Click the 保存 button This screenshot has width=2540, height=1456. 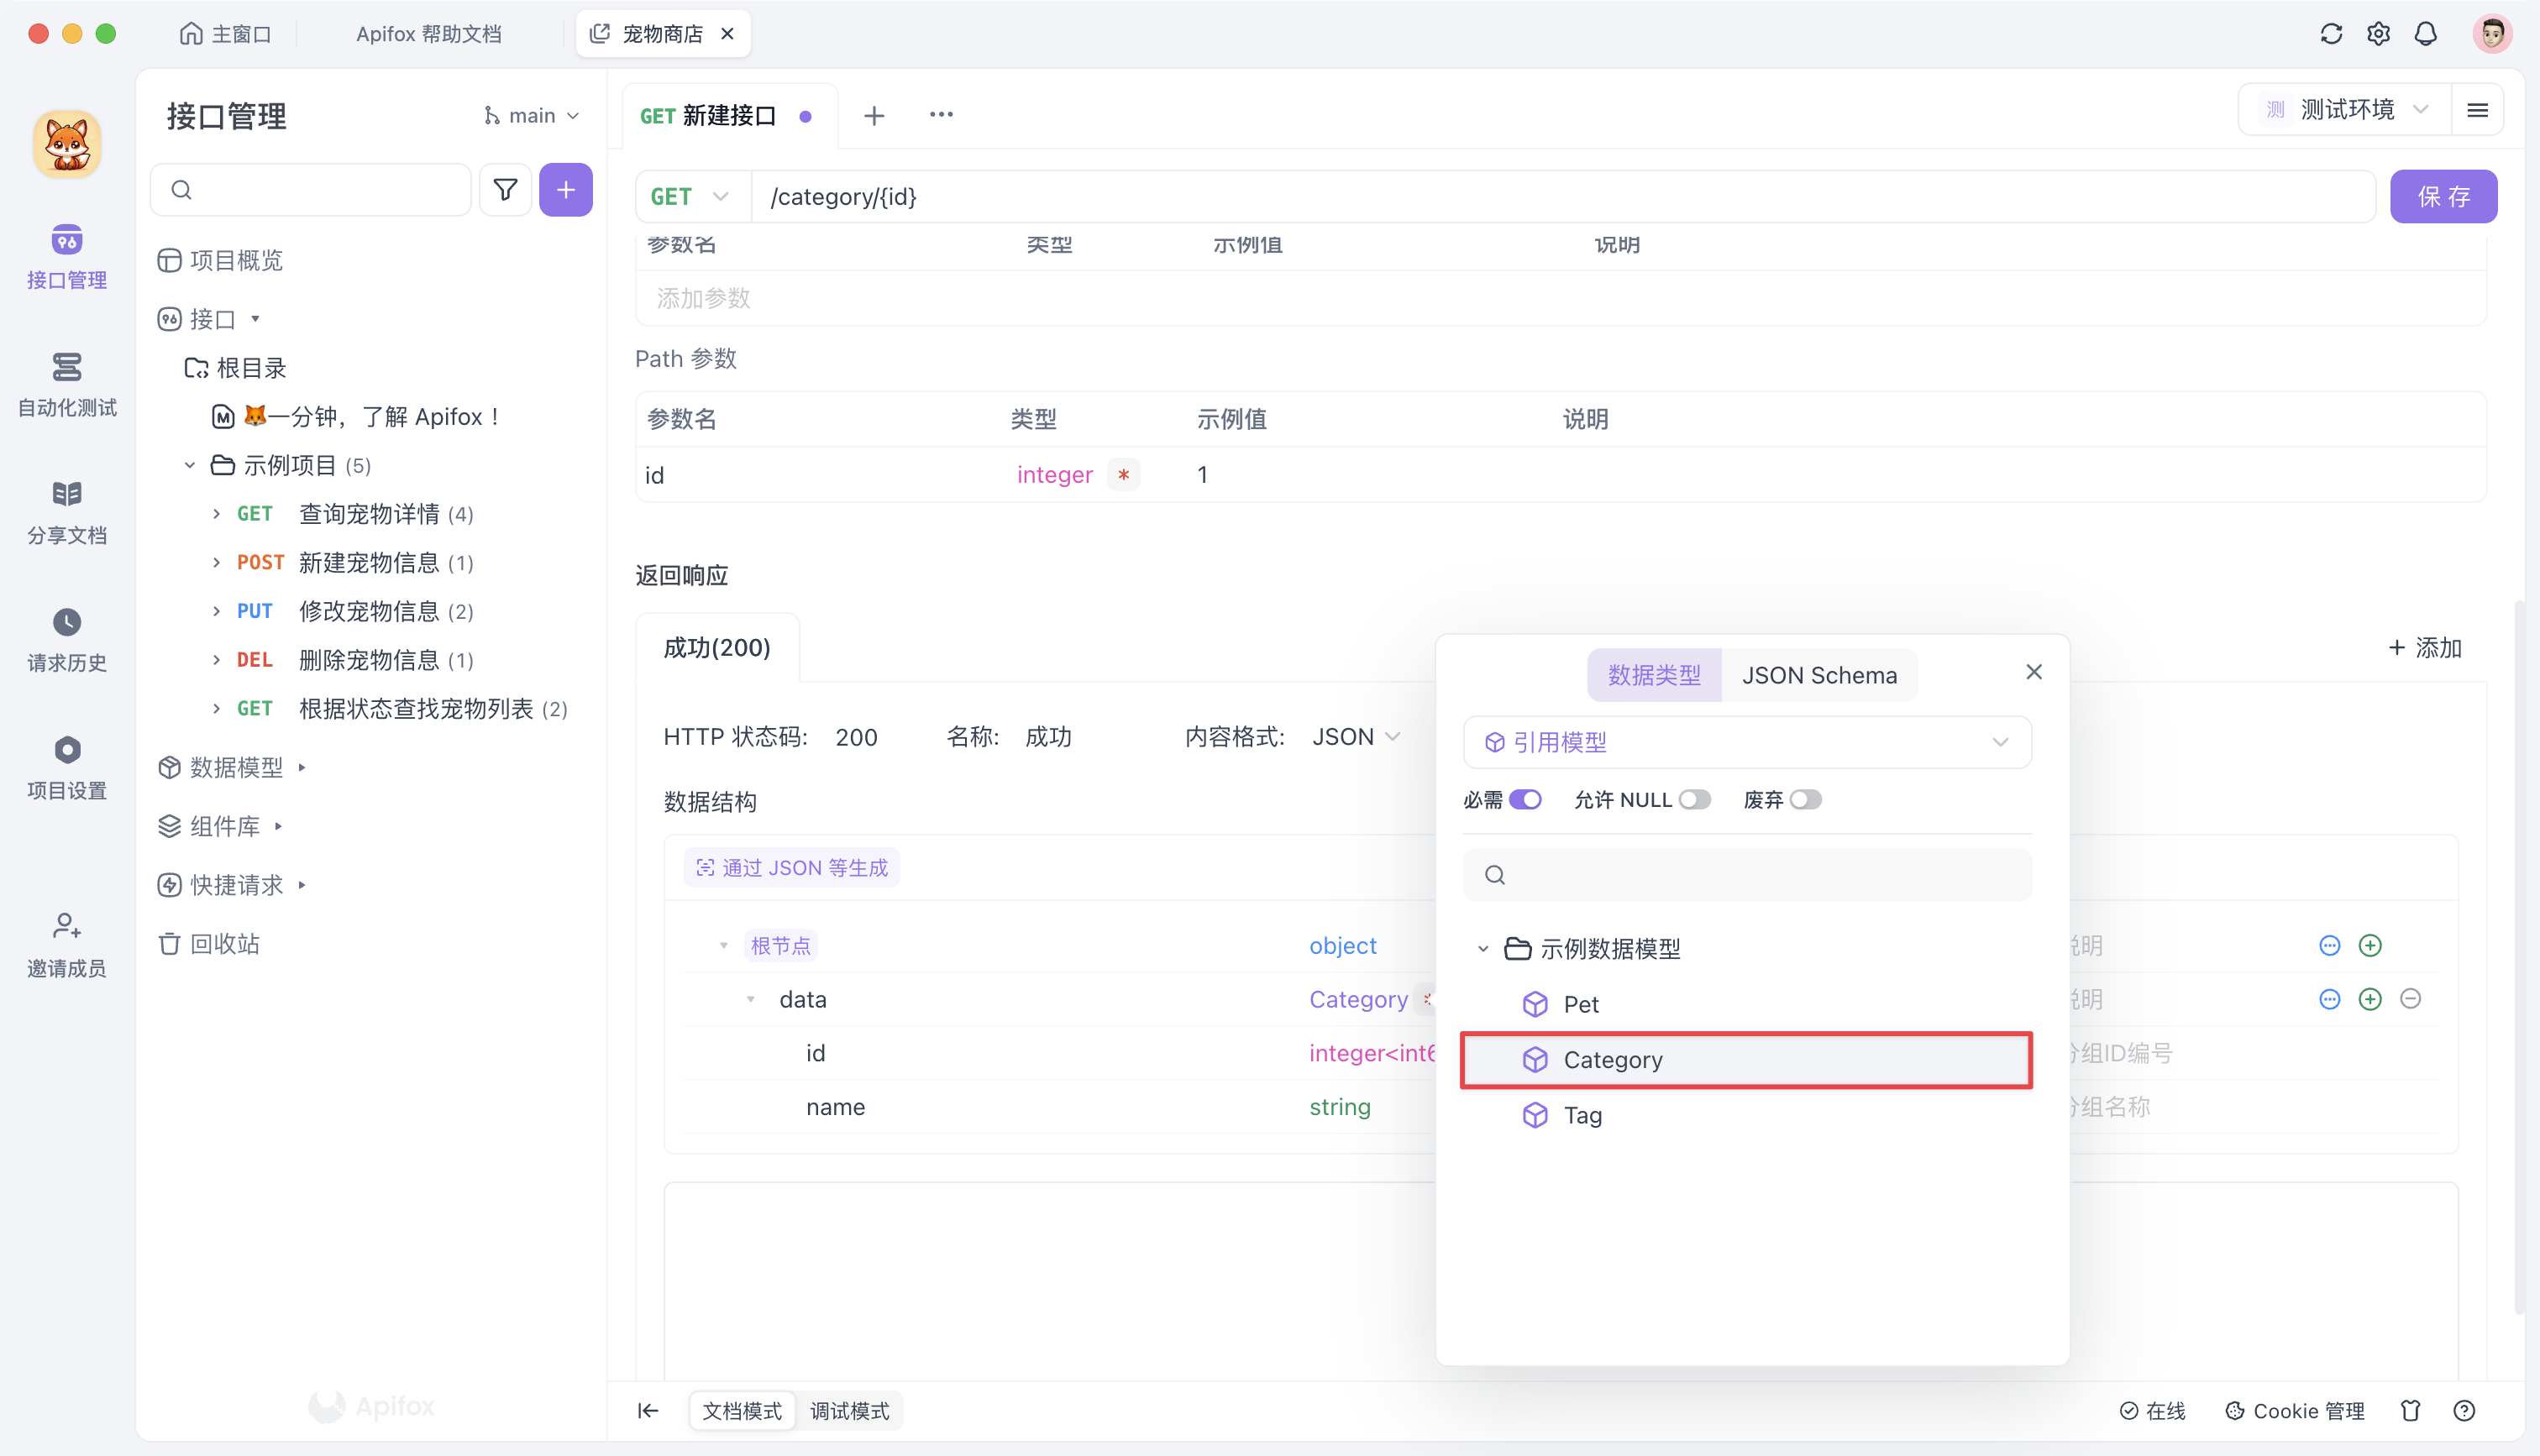(x=2443, y=196)
